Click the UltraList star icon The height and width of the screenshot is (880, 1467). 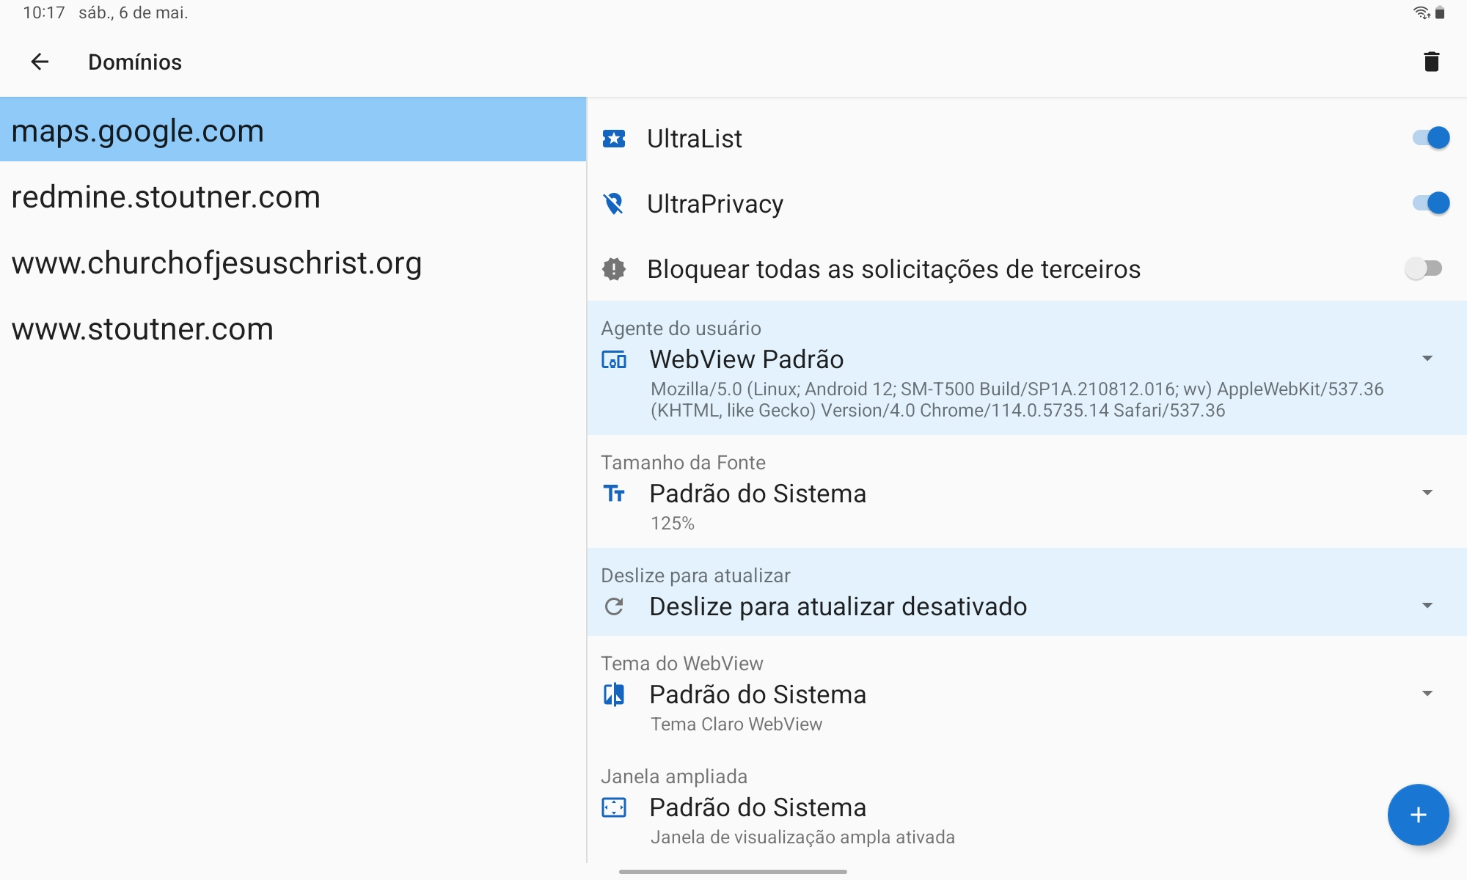coord(614,139)
